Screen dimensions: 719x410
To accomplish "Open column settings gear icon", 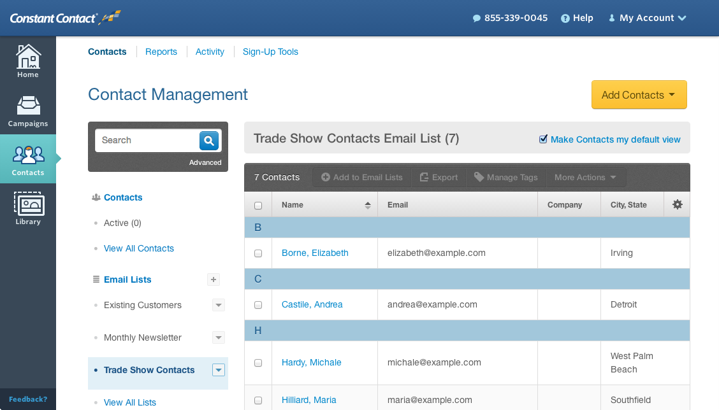I will click(x=678, y=204).
